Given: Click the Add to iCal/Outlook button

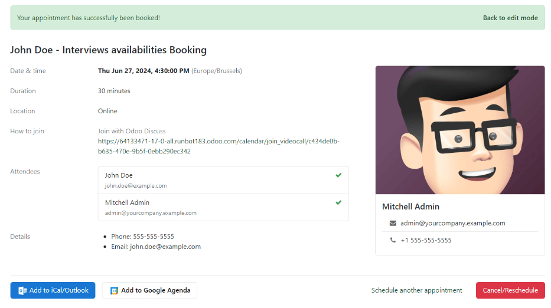Looking at the screenshot, I should [x=53, y=290].
